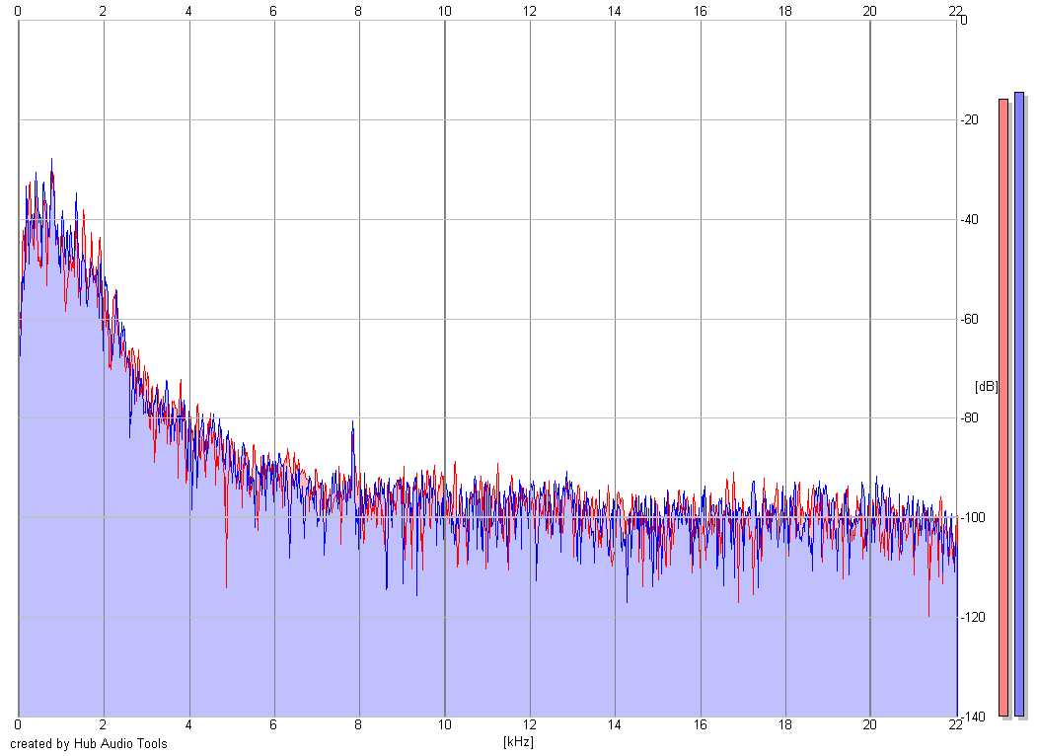Select the -60 dB scale label

970,319
